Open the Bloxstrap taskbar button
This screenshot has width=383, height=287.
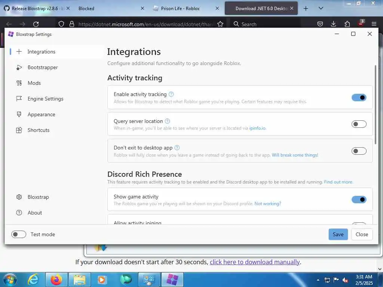[x=172, y=280]
